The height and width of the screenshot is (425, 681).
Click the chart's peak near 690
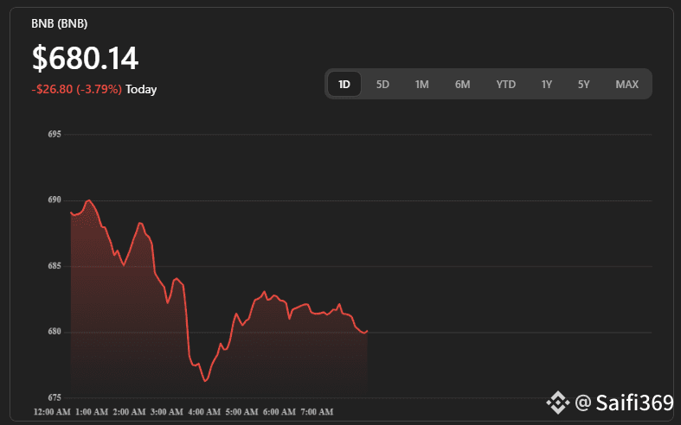88,200
